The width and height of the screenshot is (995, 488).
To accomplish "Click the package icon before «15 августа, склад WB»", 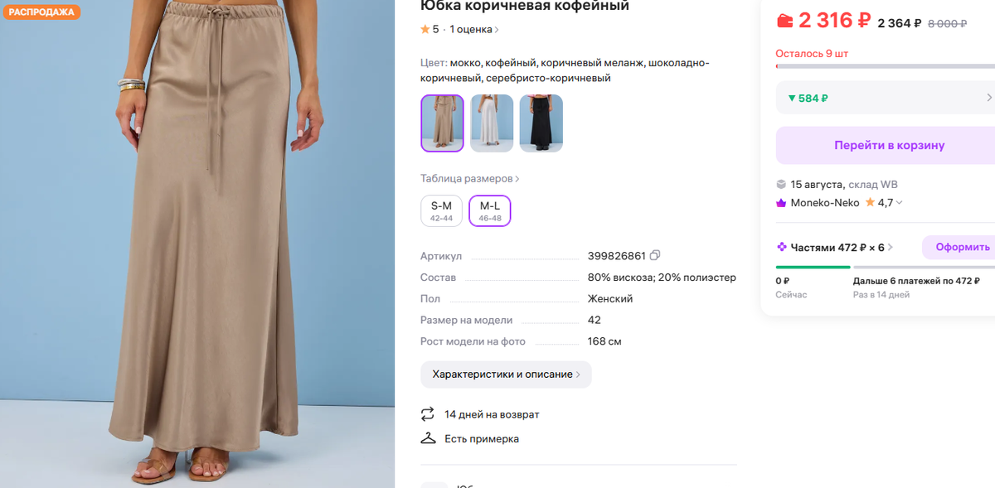I will (x=780, y=184).
